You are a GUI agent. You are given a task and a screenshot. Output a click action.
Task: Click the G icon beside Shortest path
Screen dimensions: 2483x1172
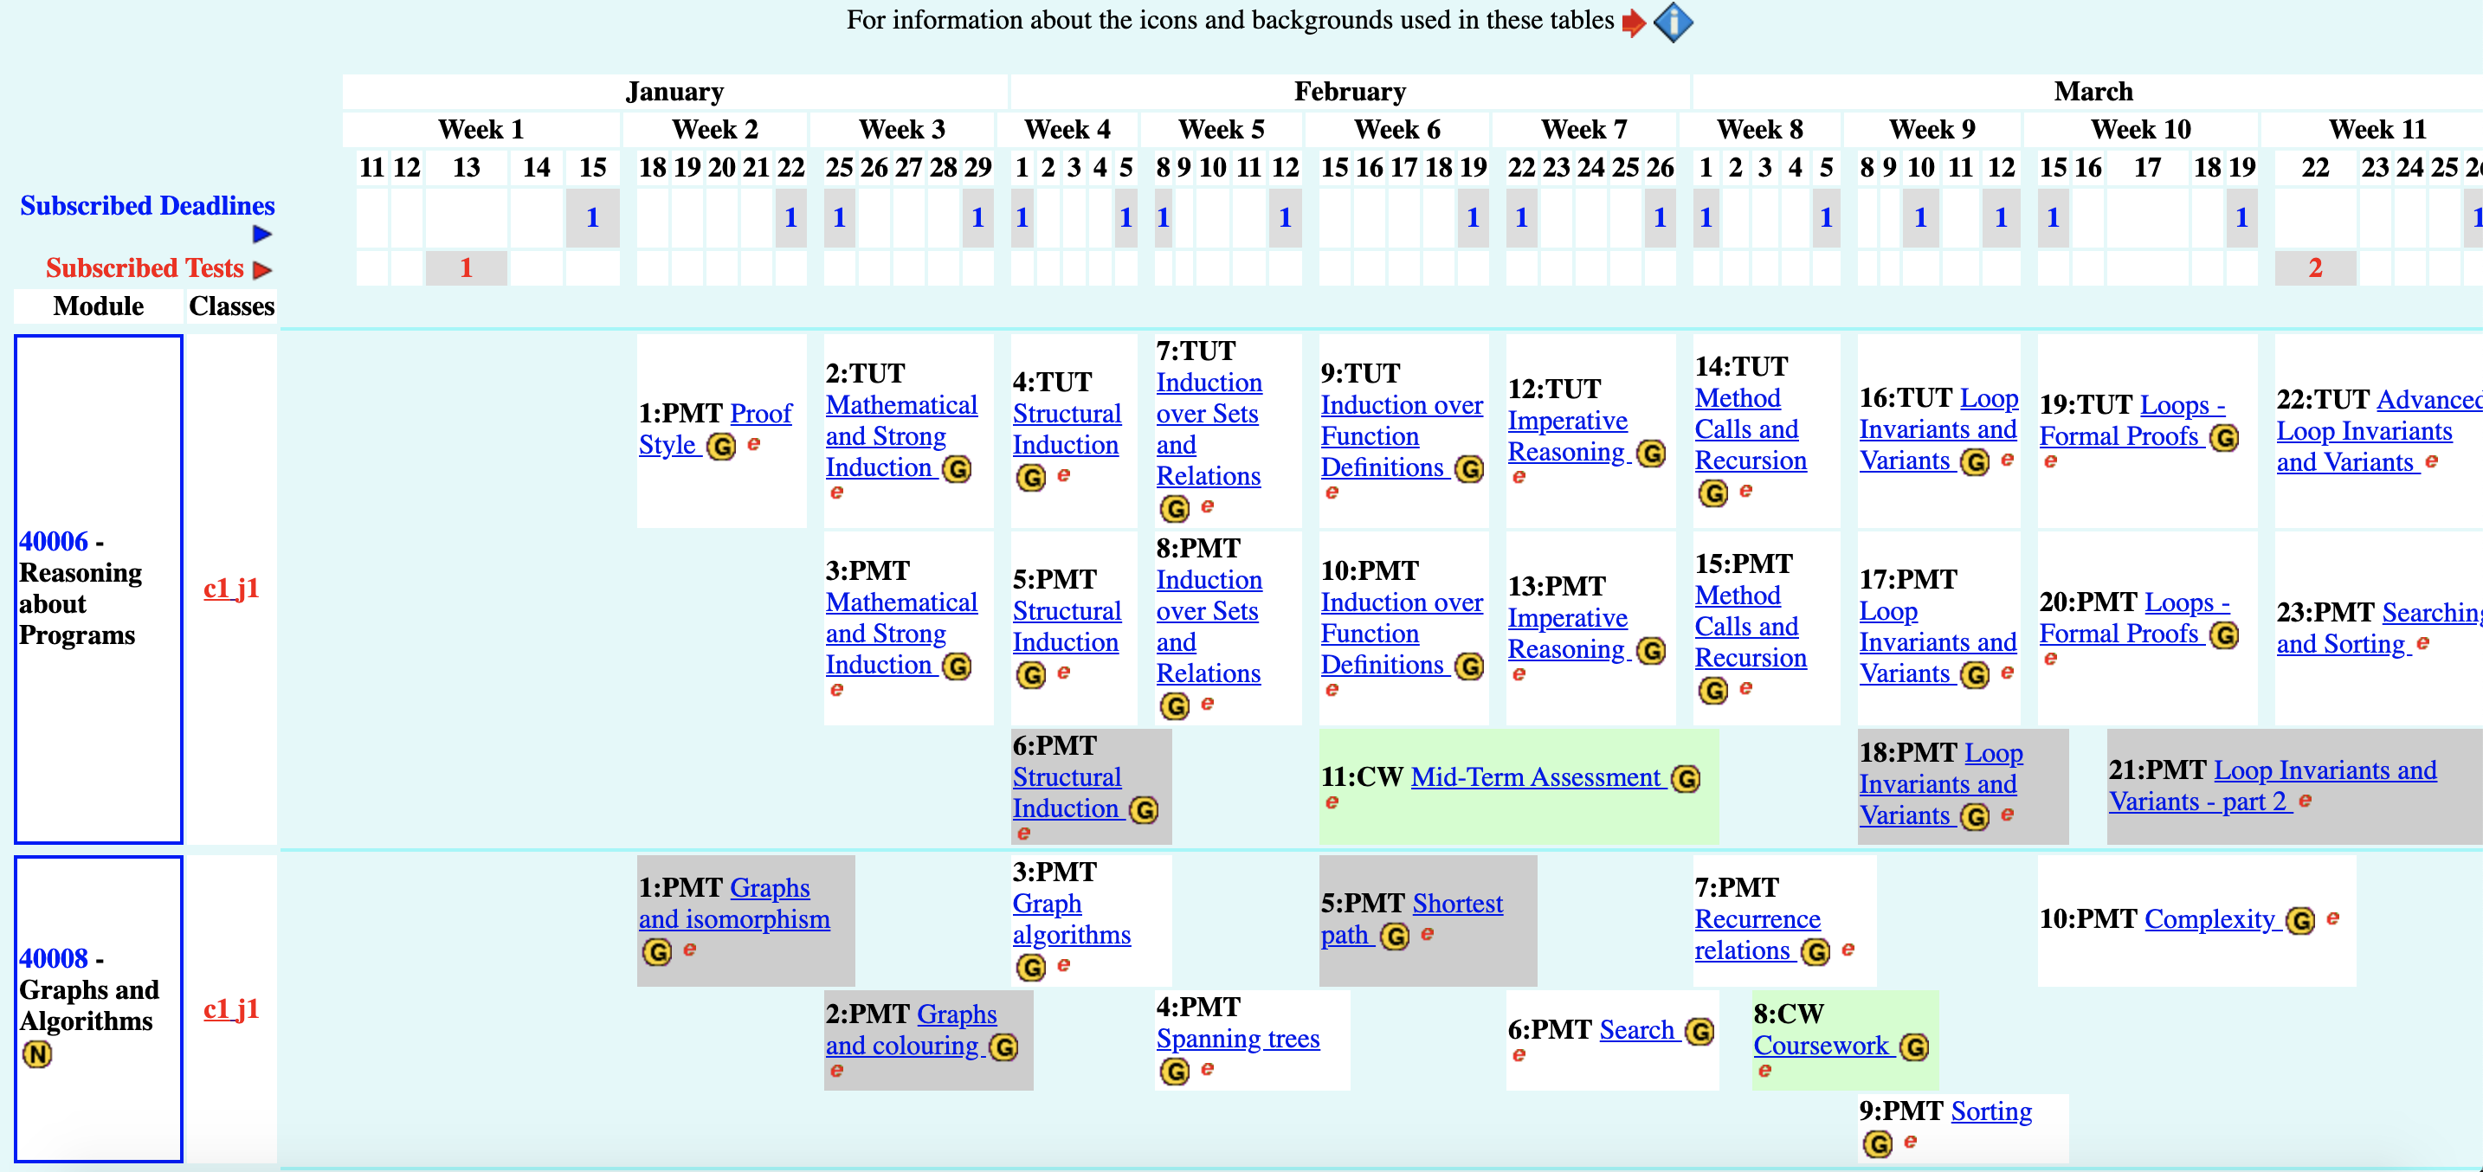(1395, 936)
